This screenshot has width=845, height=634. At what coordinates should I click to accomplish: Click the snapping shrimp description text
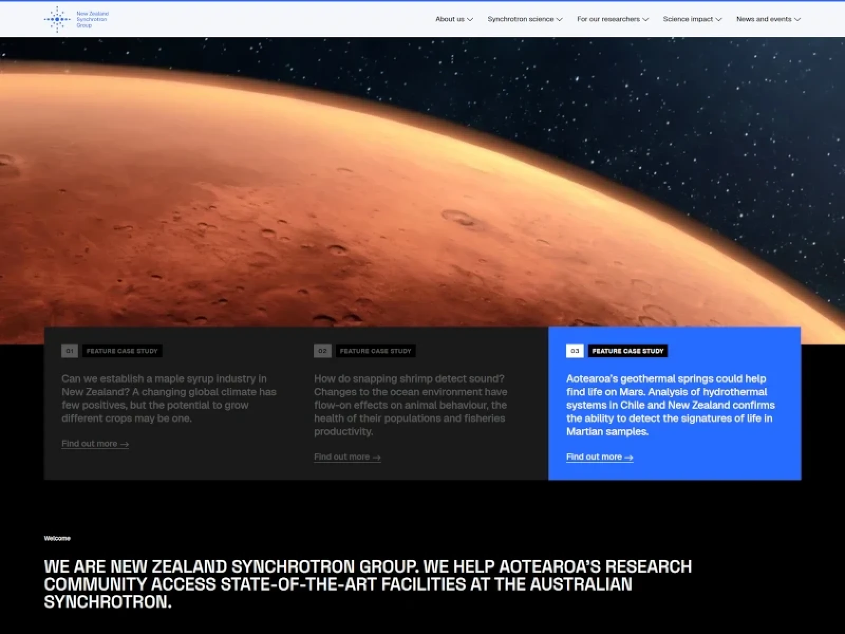[411, 405]
